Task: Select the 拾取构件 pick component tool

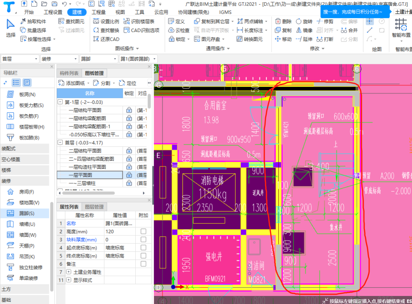Action: pyautogui.click(x=33, y=21)
